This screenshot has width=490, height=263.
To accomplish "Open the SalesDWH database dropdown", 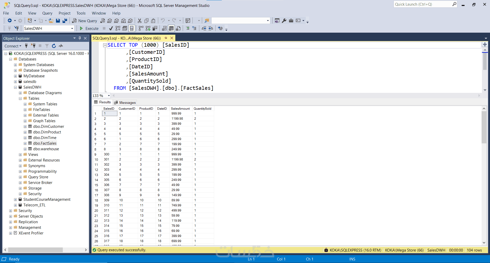I will pyautogui.click(x=72, y=28).
